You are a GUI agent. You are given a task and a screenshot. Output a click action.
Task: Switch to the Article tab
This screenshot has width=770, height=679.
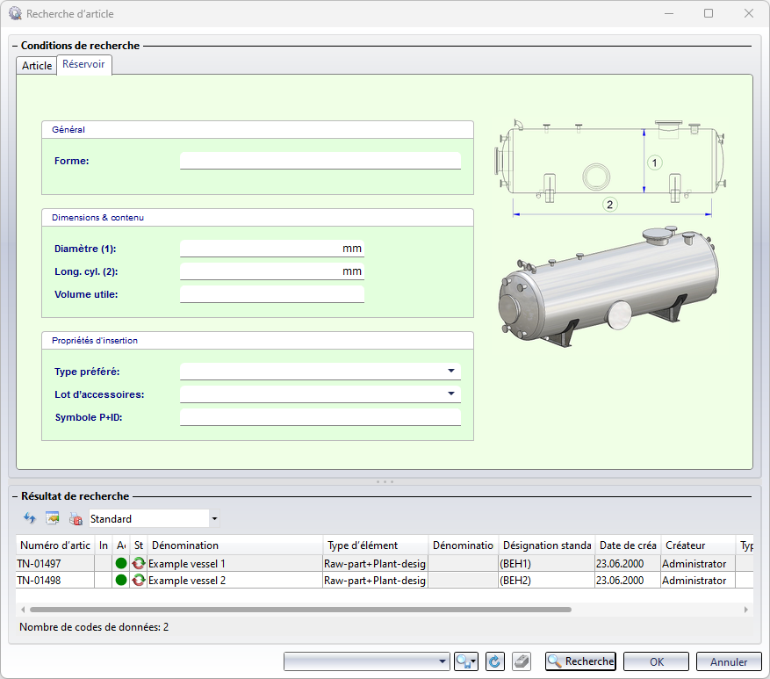(37, 66)
